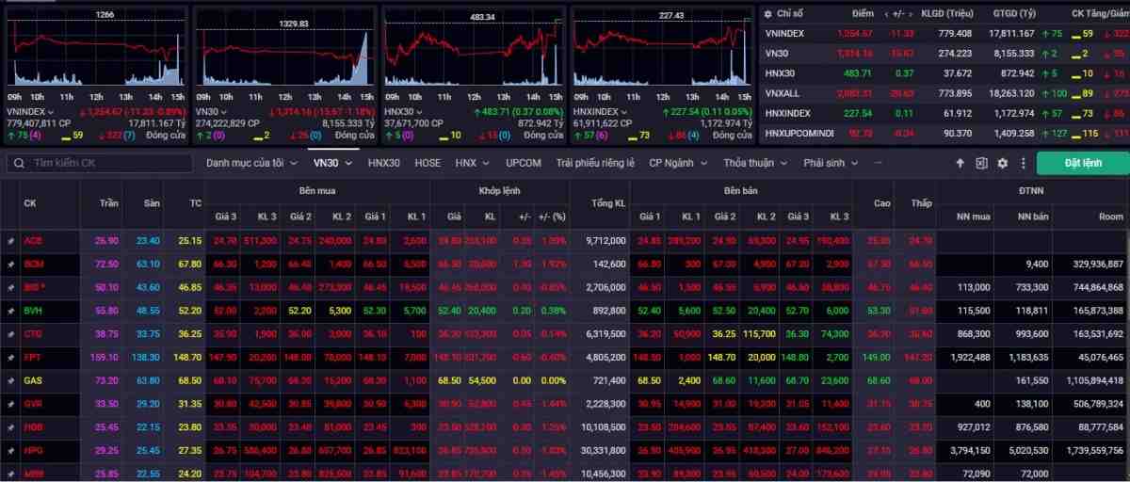Export the price board to Excel

click(x=981, y=163)
